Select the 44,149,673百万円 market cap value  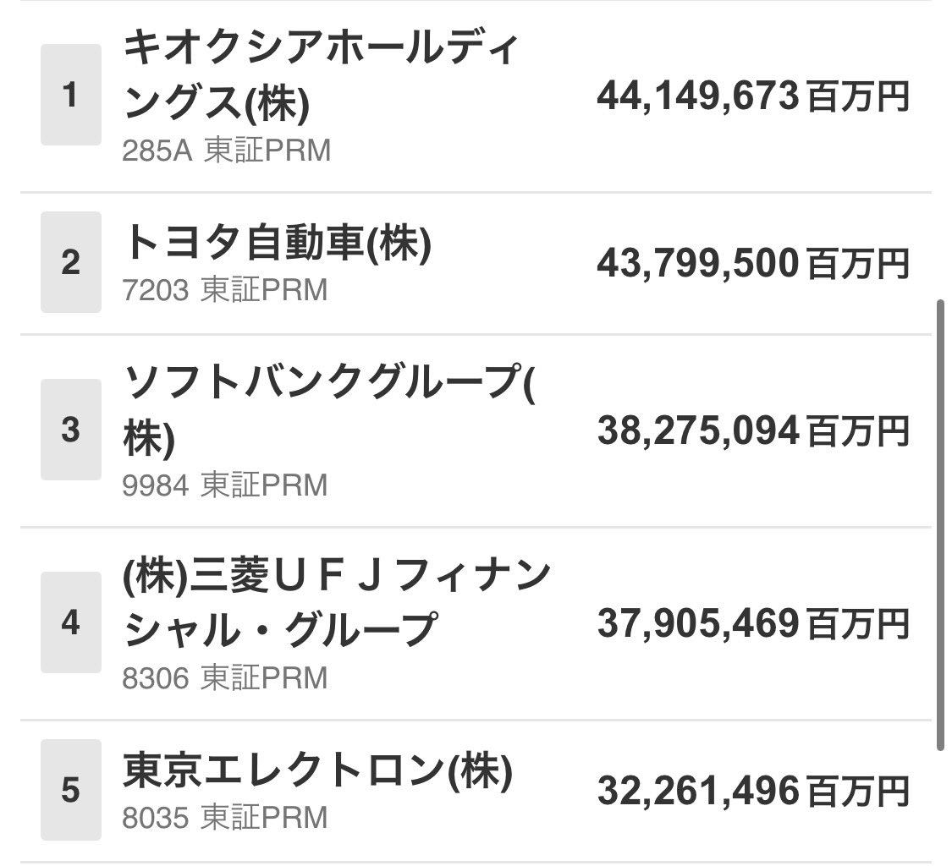[x=753, y=96]
